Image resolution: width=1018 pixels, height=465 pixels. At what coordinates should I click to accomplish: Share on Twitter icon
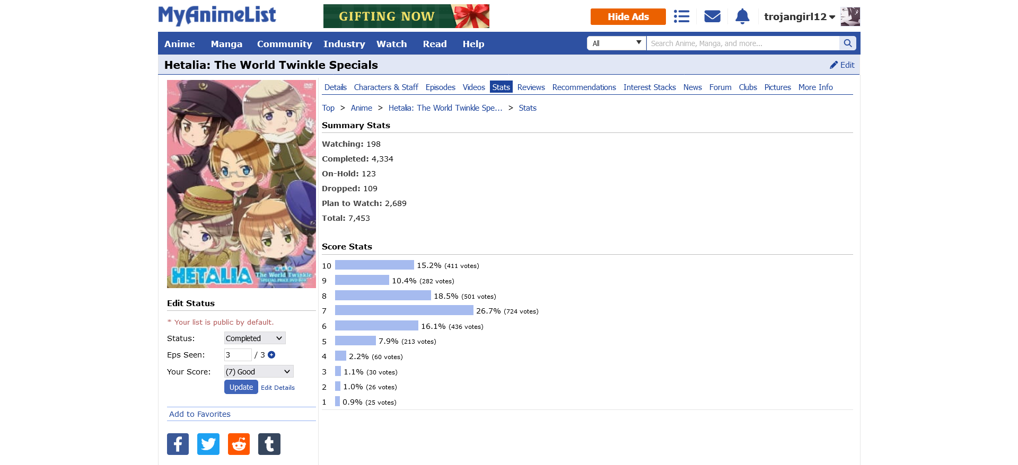(x=208, y=444)
